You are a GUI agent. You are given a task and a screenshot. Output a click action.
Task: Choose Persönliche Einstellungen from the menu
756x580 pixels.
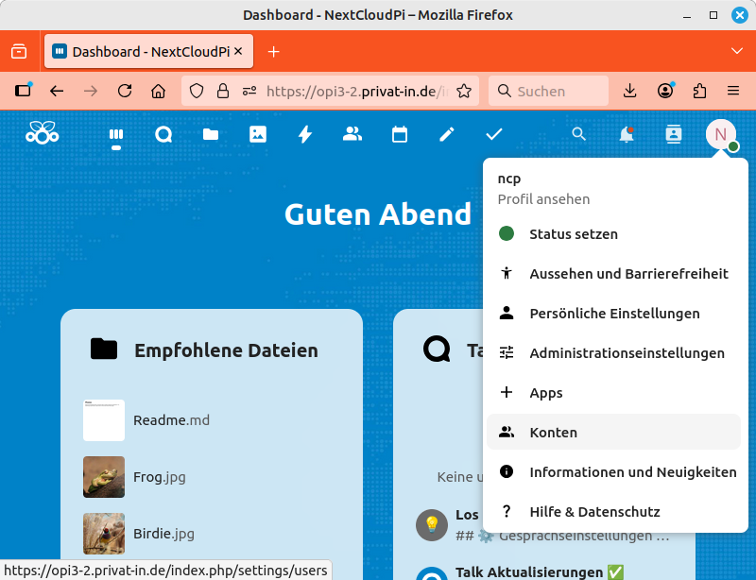click(x=614, y=314)
